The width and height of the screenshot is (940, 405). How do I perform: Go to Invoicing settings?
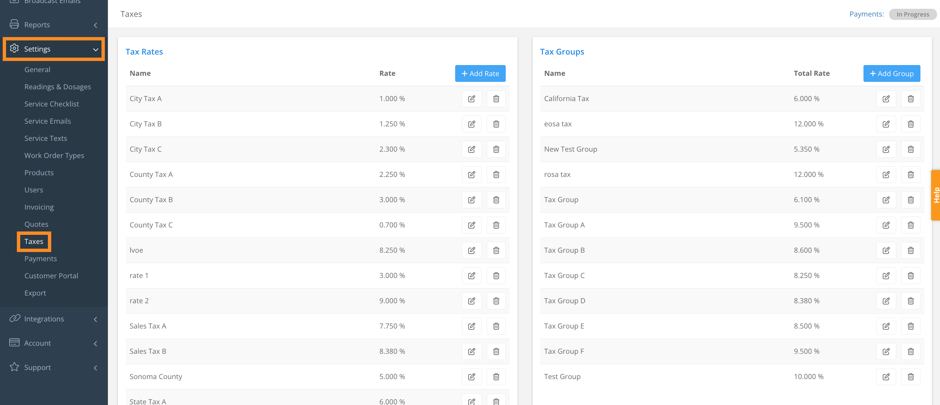coord(39,207)
